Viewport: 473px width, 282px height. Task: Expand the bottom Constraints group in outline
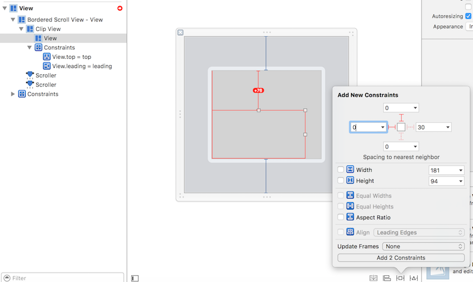[x=13, y=94]
